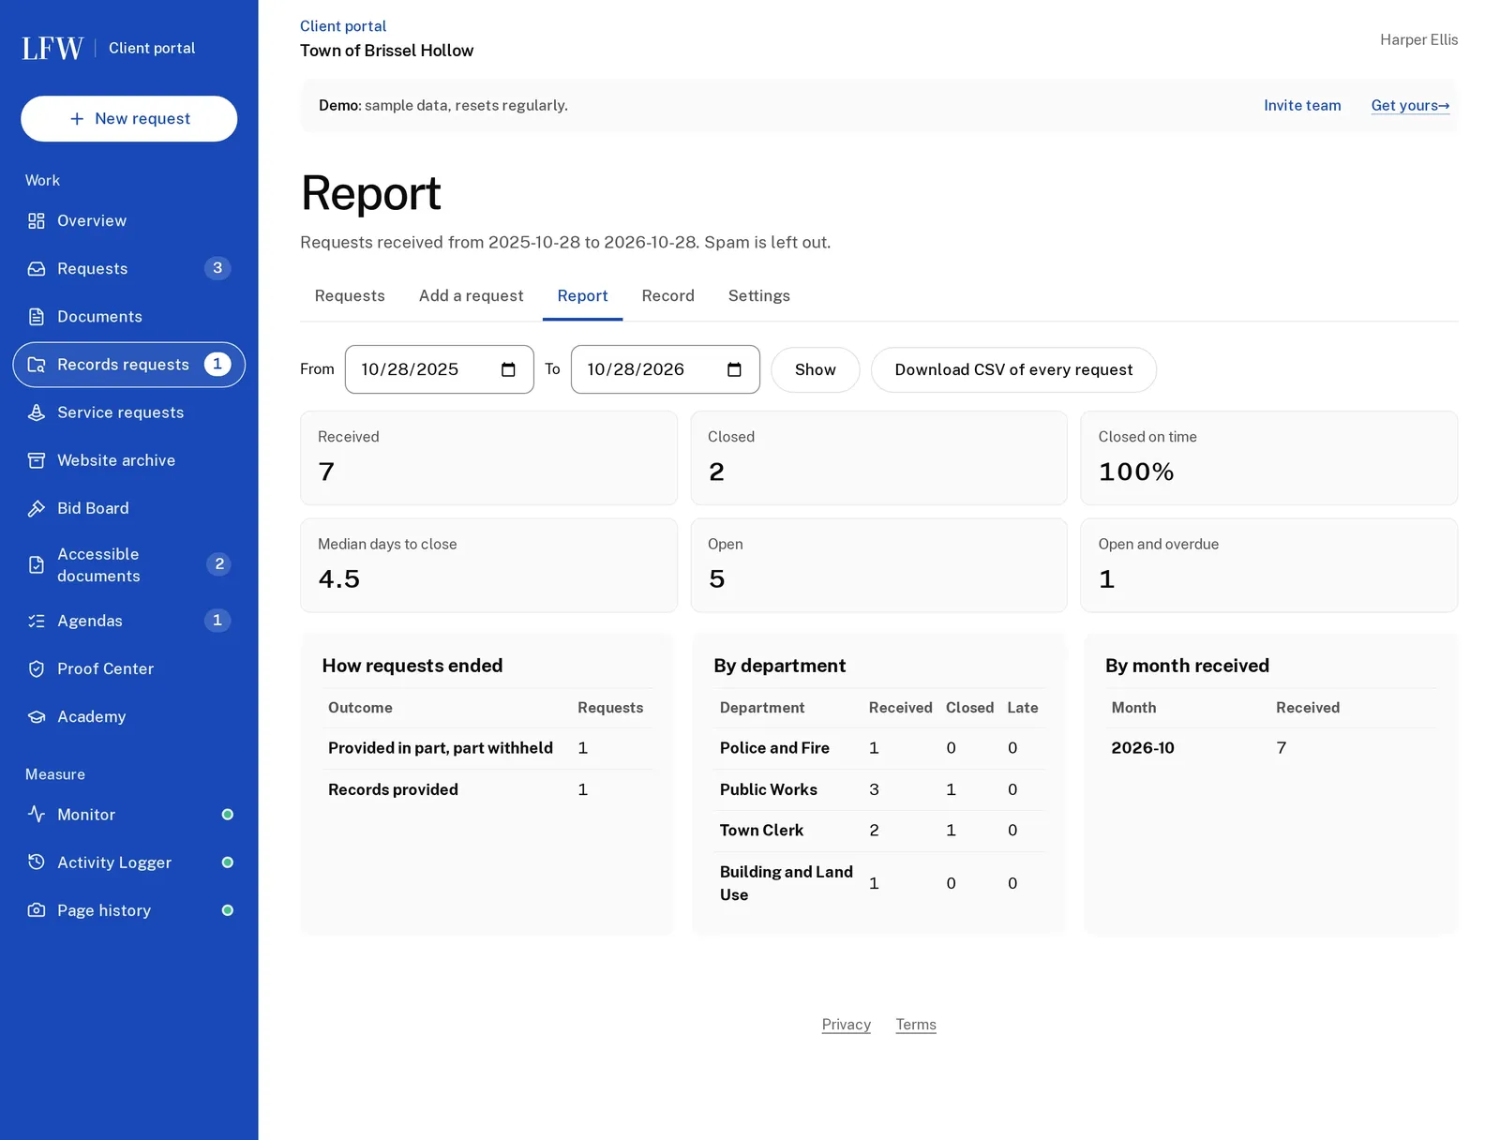Follow the Get yours link
This screenshot has height=1140, width=1500.
tap(1410, 105)
